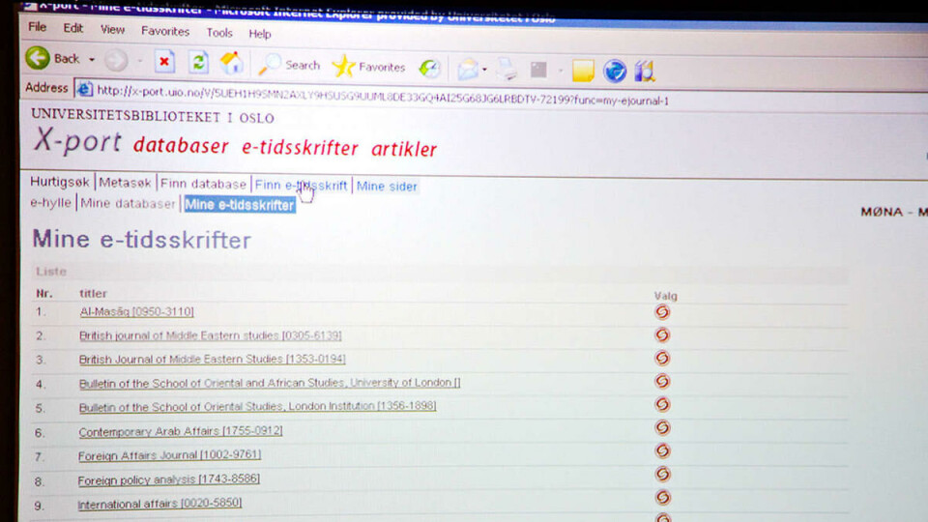Screen dimensions: 928x522
Task: Open Bulletin of School of Oriental Studies, London Institution
Action: [257, 407]
